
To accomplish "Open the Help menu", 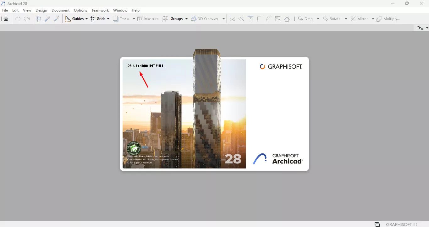I will tap(136, 10).
